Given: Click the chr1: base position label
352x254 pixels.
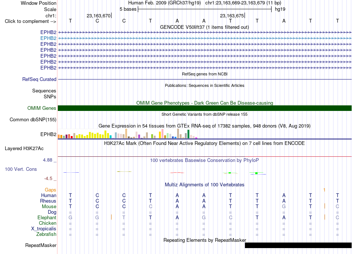Looking at the screenshot, I should click(x=51, y=16).
